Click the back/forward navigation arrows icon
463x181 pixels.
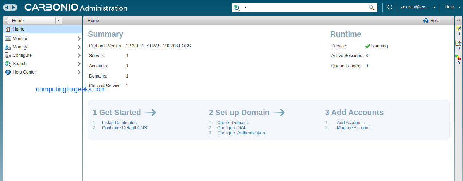pos(10,7)
